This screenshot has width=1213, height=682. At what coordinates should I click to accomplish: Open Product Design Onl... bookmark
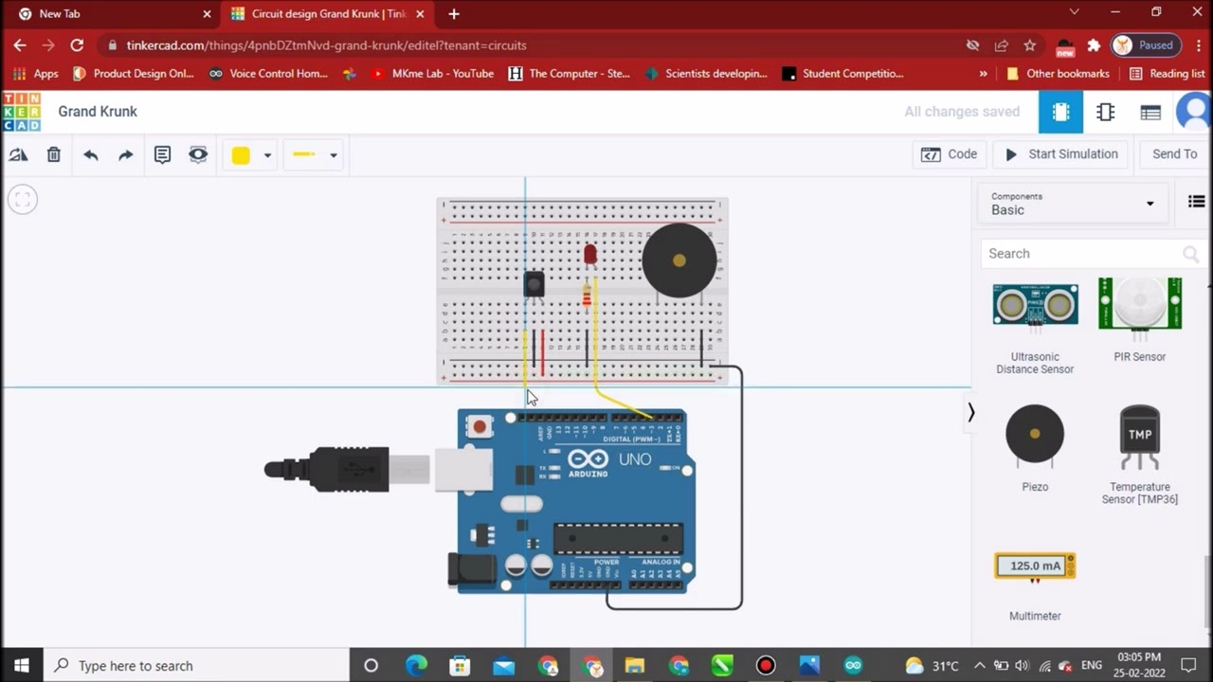coord(134,74)
